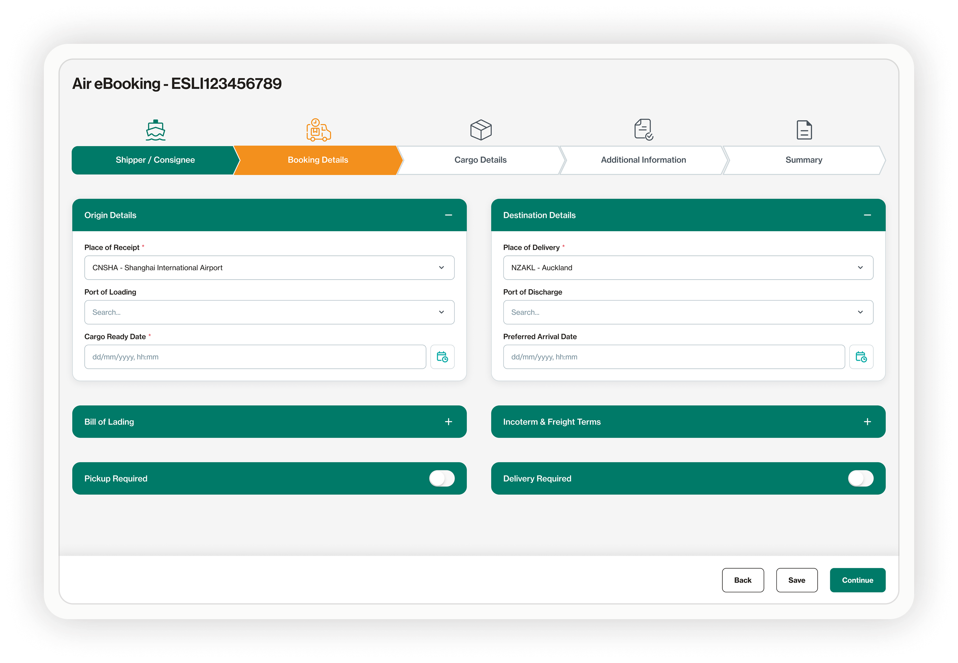The image size is (958, 663).
Task: Open the Port of Loading search dropdown
Action: (x=269, y=312)
